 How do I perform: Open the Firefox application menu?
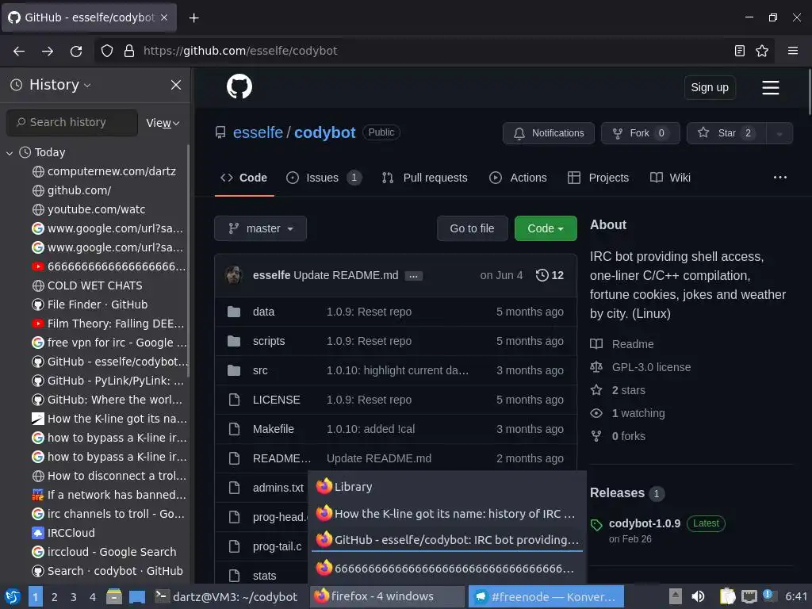click(x=793, y=51)
